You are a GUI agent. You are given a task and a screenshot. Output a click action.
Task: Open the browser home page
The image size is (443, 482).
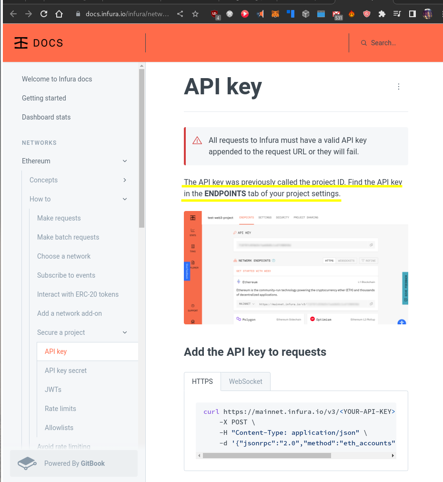pyautogui.click(x=59, y=14)
